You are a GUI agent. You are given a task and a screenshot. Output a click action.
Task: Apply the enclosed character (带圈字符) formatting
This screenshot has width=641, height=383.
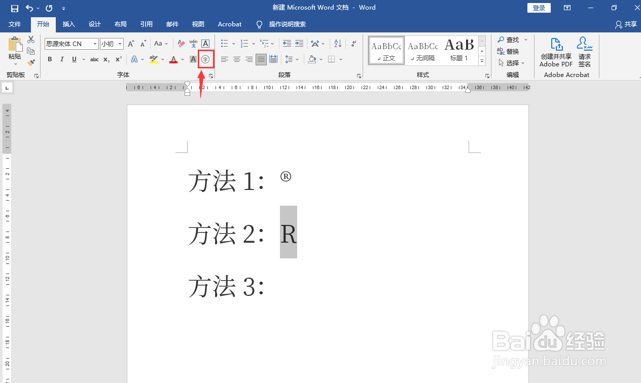pyautogui.click(x=206, y=59)
